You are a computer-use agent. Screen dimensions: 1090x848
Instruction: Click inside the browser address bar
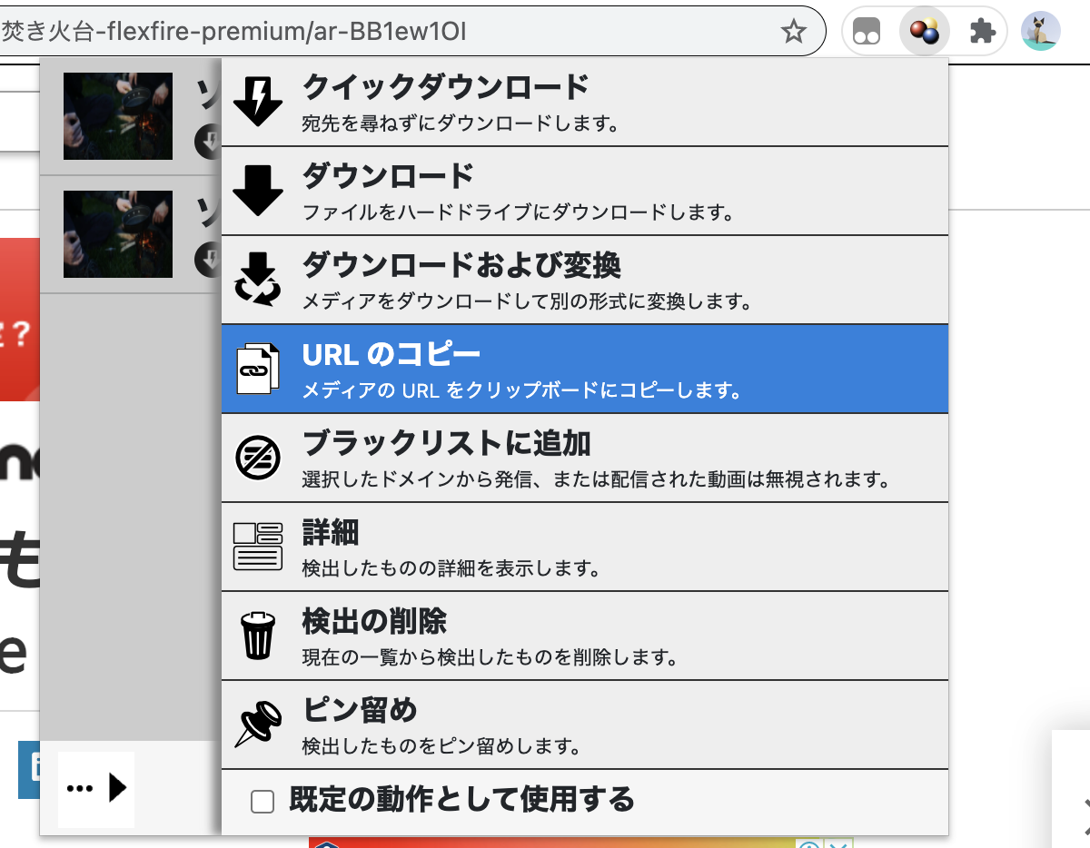point(363,30)
